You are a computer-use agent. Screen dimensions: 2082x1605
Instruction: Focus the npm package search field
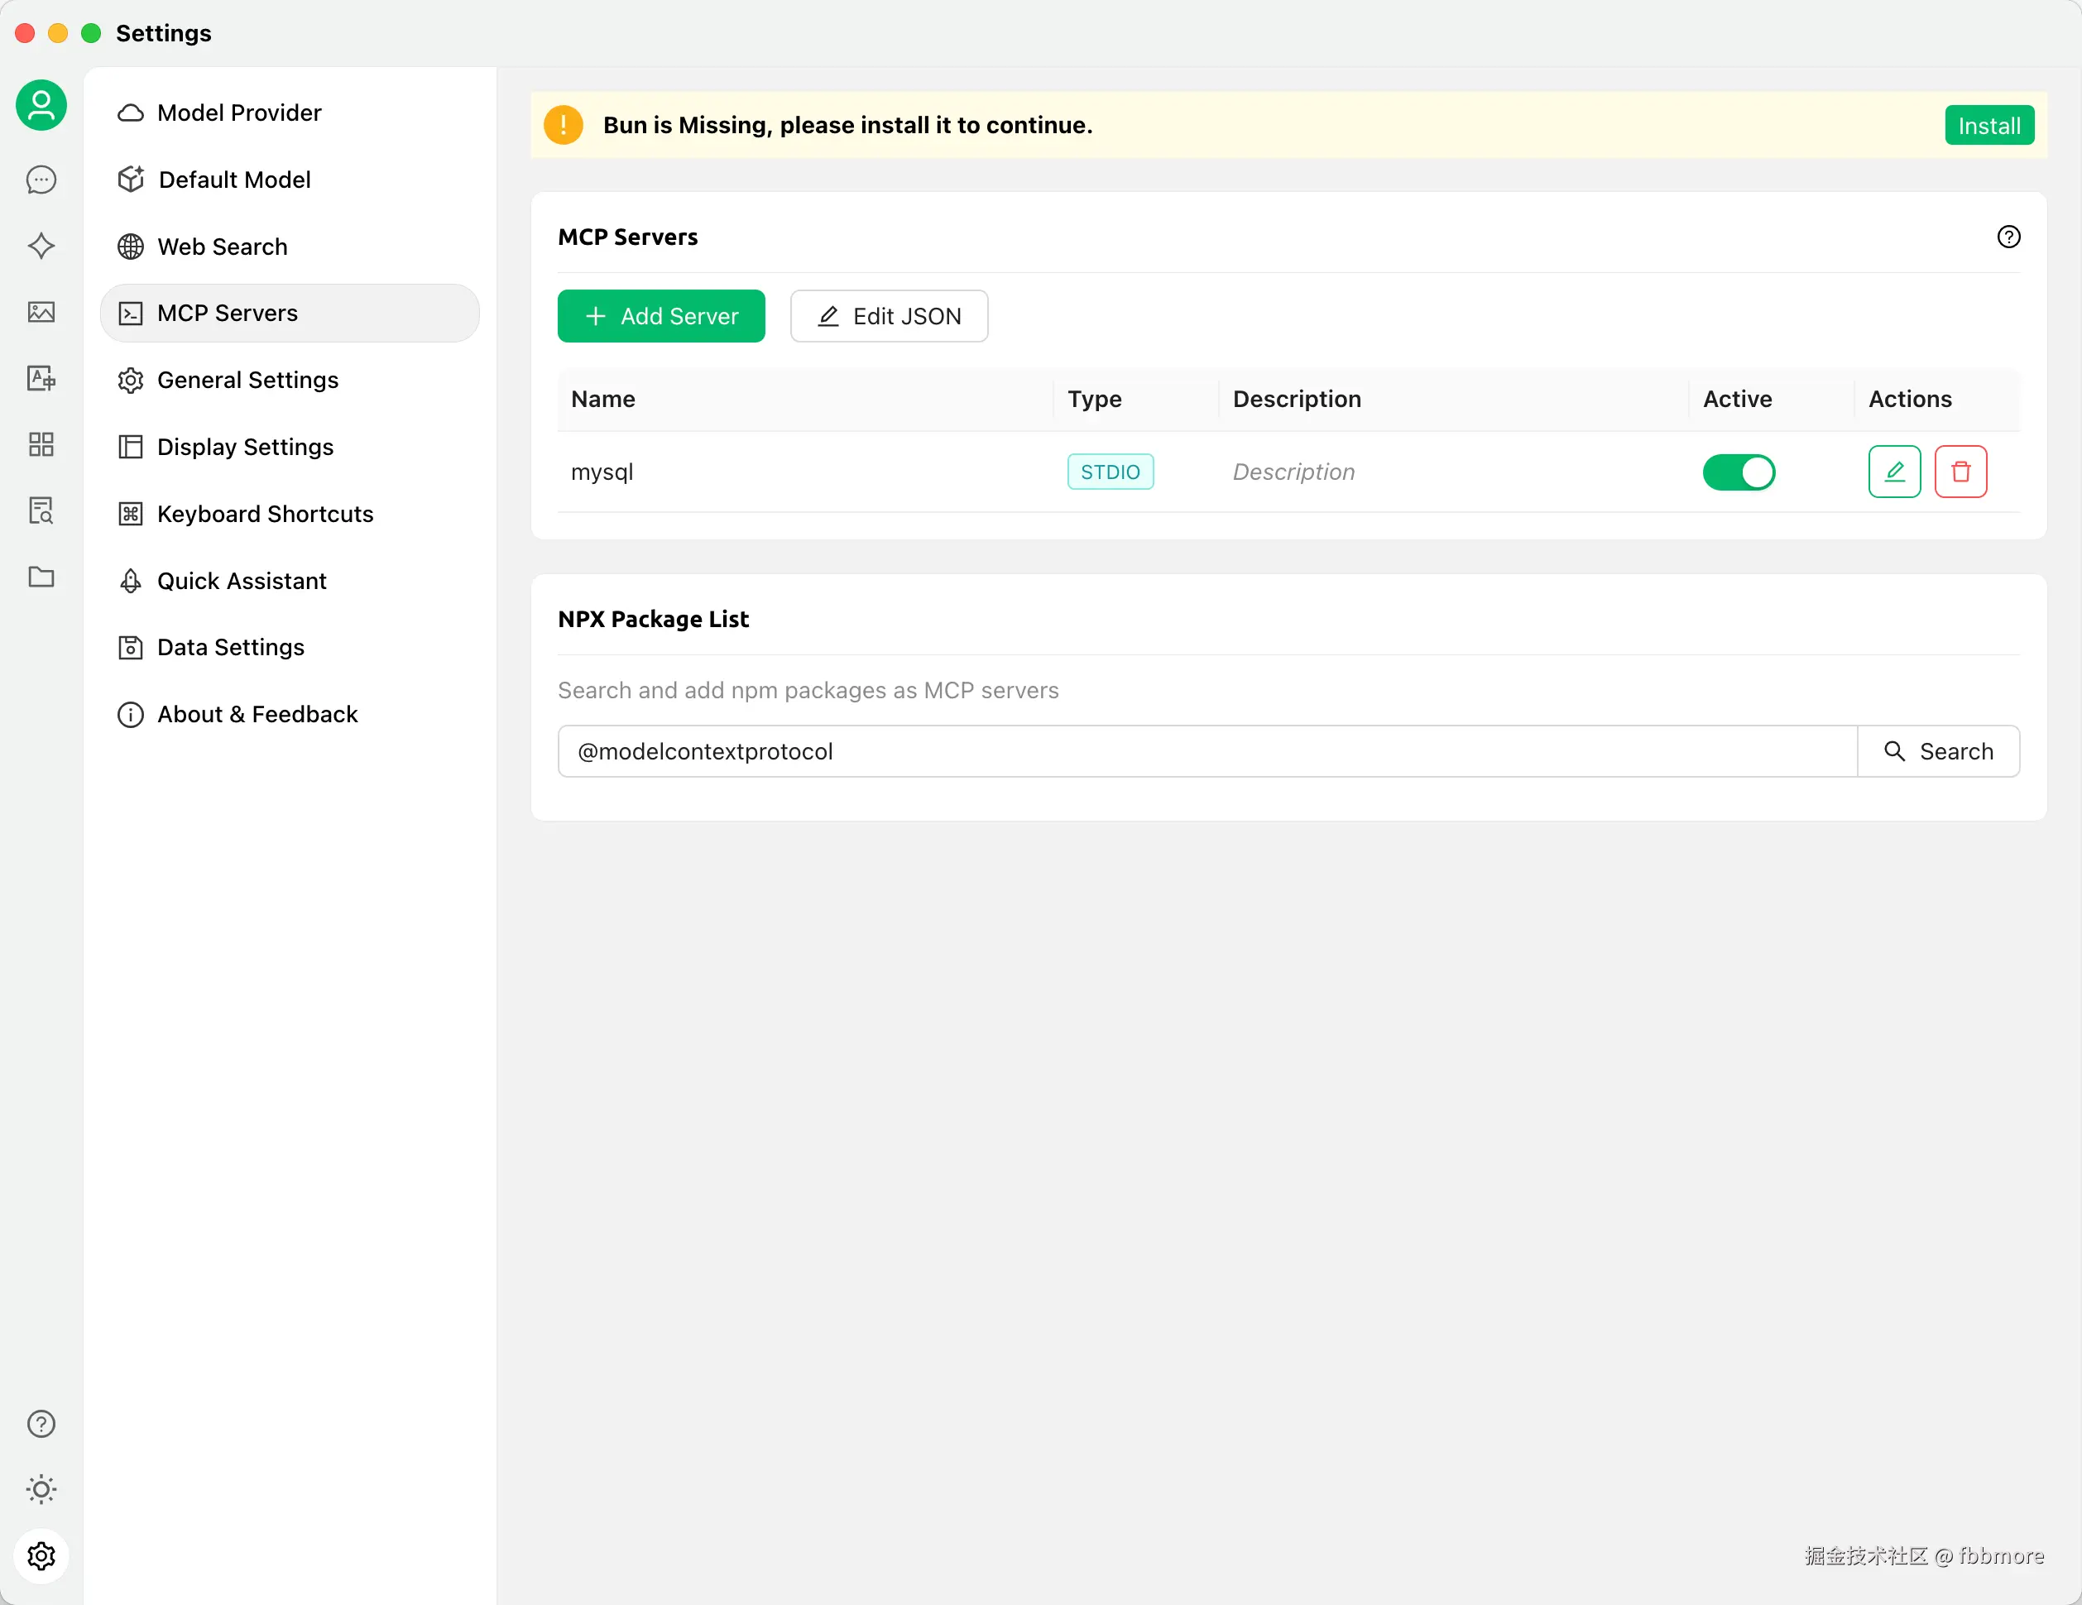1206,751
